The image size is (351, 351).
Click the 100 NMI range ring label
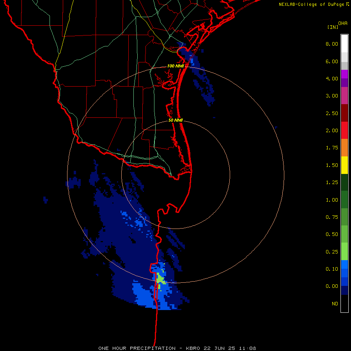tap(175, 66)
